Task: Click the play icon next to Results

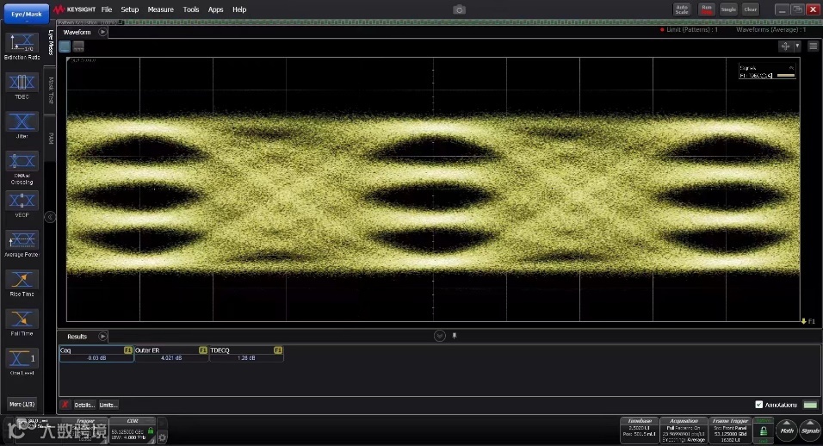Action: click(102, 337)
